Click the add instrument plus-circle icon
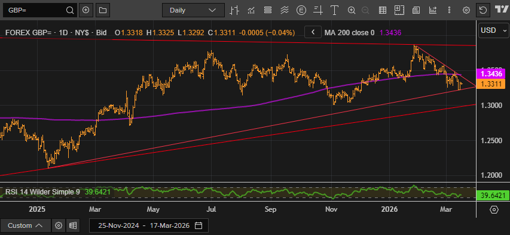 click(86, 10)
